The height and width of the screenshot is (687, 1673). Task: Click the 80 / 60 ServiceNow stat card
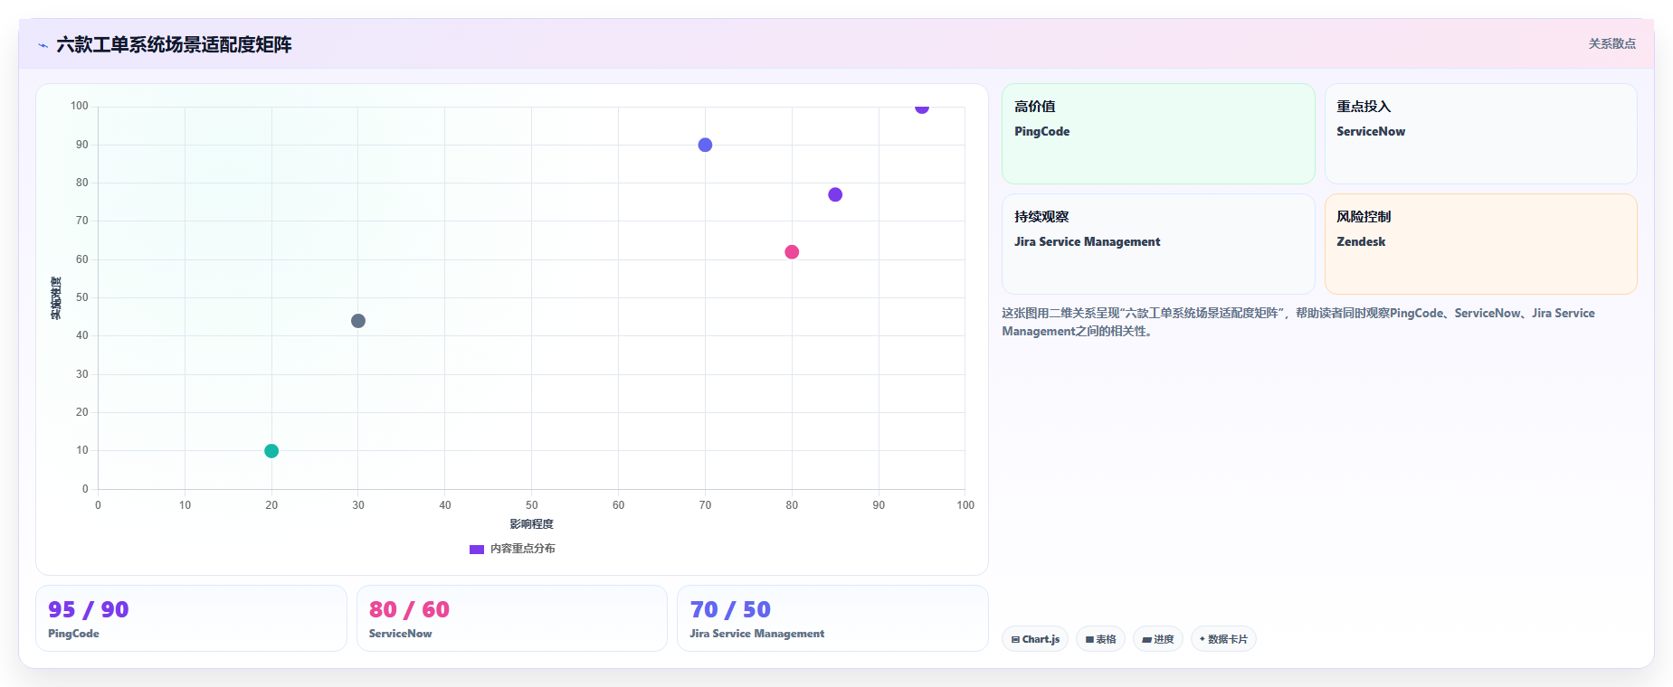[512, 618]
